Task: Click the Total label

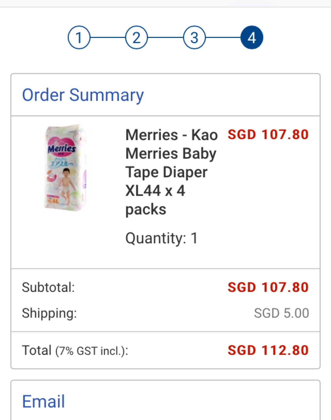Action: point(37,350)
